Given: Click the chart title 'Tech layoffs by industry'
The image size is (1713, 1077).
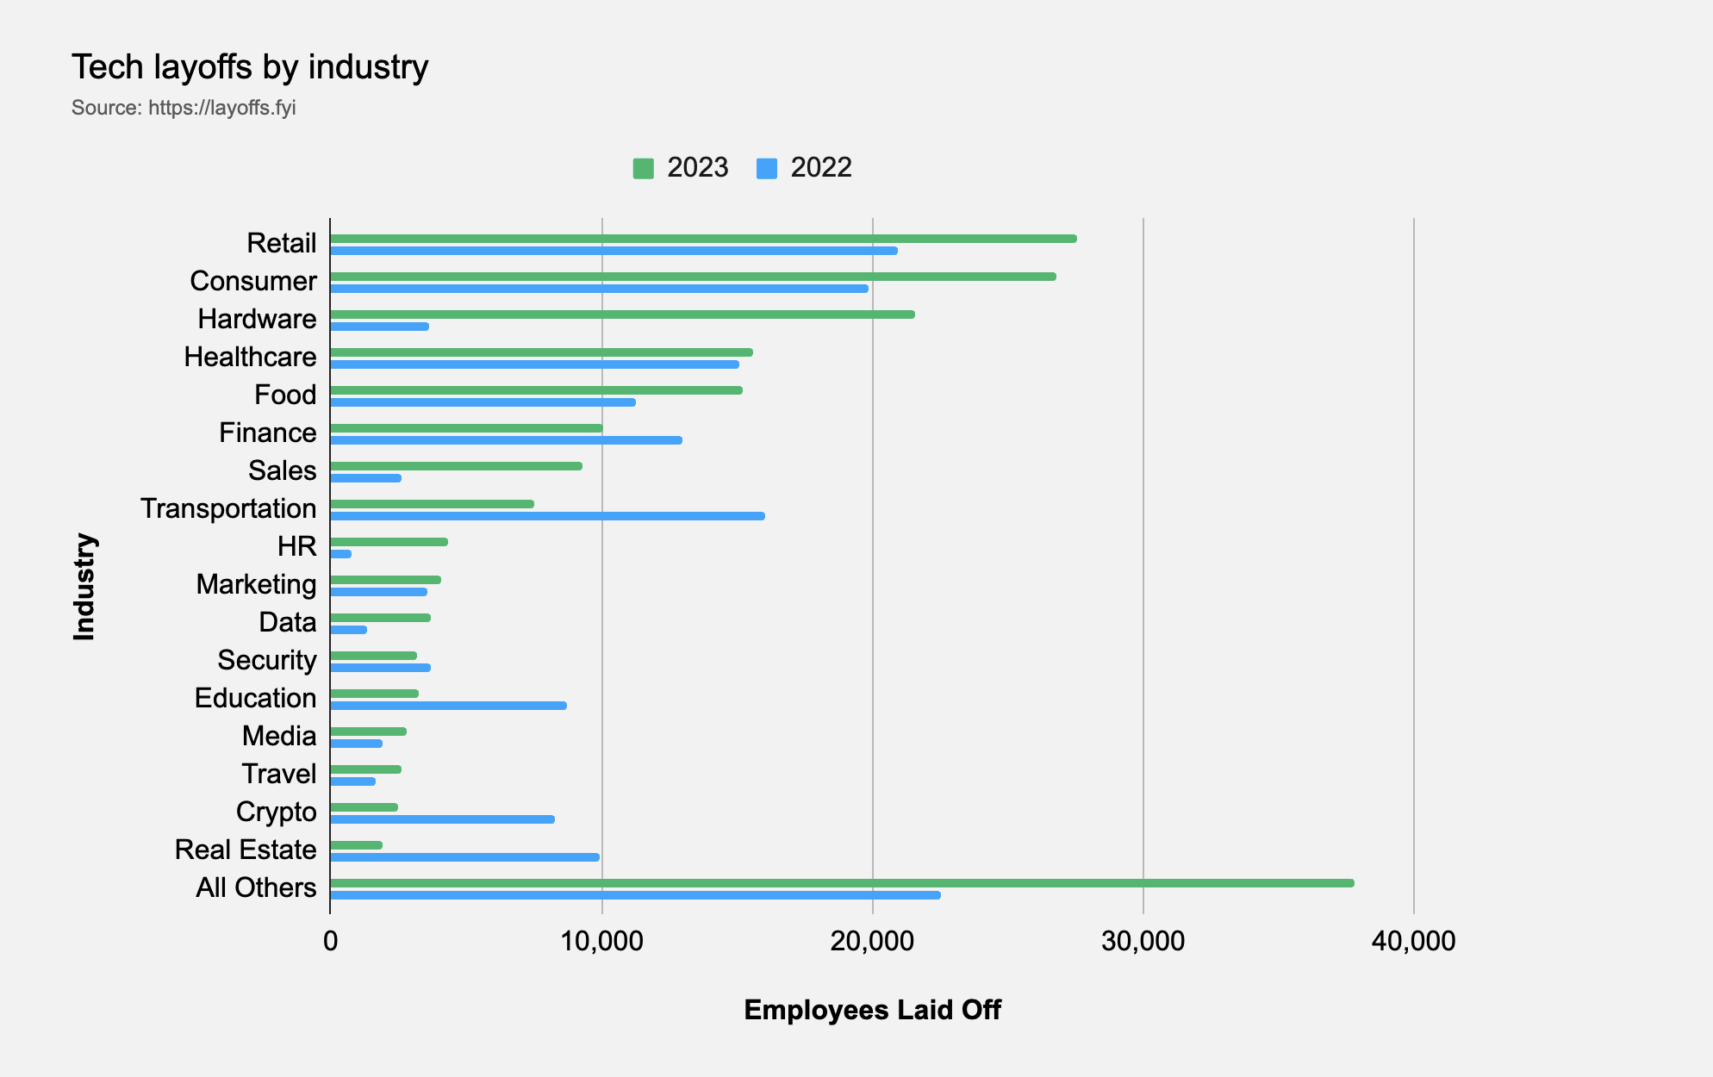Looking at the screenshot, I should [250, 67].
